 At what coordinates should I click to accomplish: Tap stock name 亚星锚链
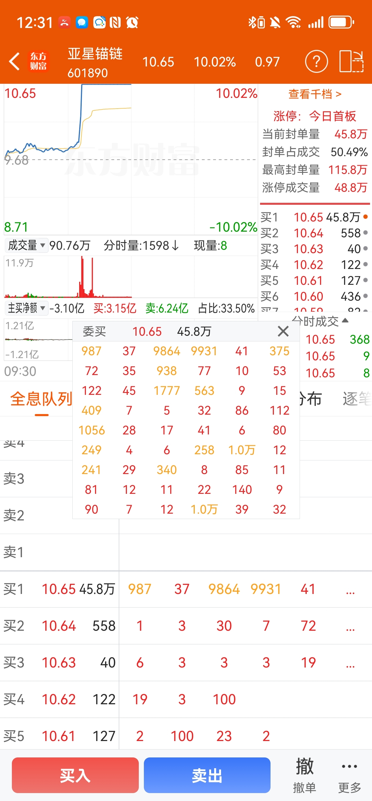[95, 54]
